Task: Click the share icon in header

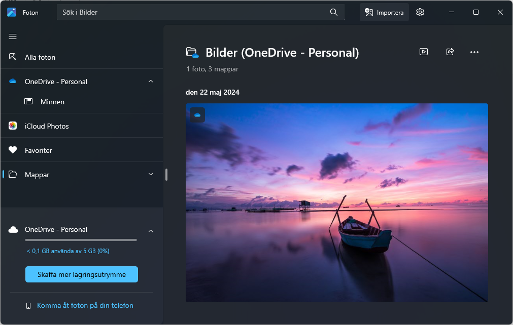Action: 450,52
